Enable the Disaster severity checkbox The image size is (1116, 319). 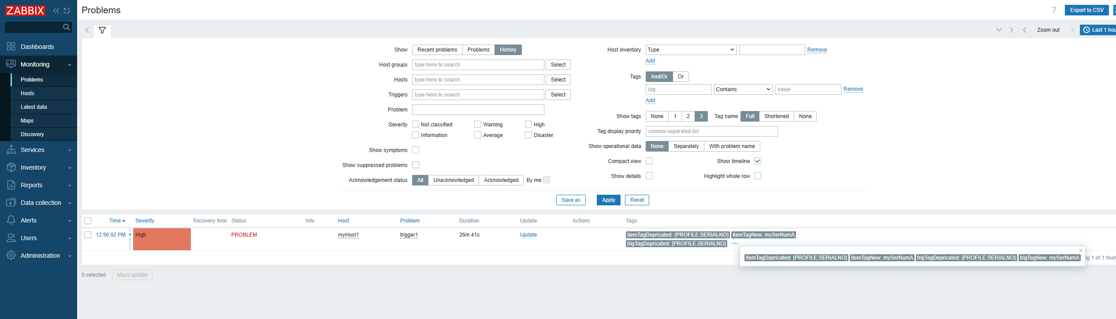pyautogui.click(x=528, y=135)
